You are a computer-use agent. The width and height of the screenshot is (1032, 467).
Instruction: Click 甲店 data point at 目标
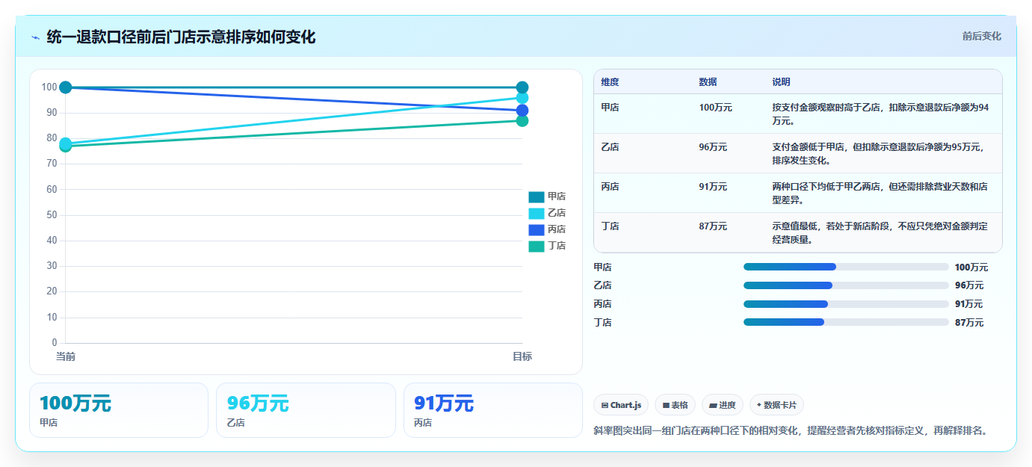[522, 87]
